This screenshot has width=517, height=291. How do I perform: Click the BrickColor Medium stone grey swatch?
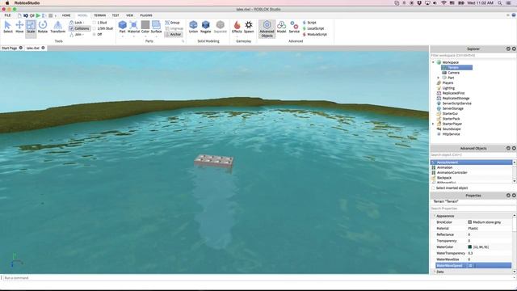(470, 222)
